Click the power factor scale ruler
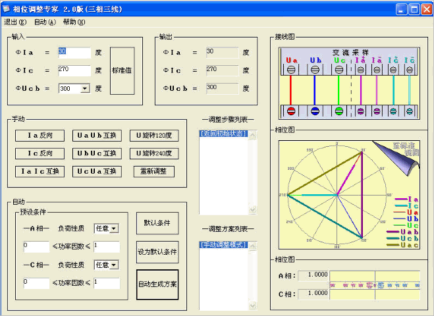This screenshot has width=434, height=316. (x=375, y=285)
